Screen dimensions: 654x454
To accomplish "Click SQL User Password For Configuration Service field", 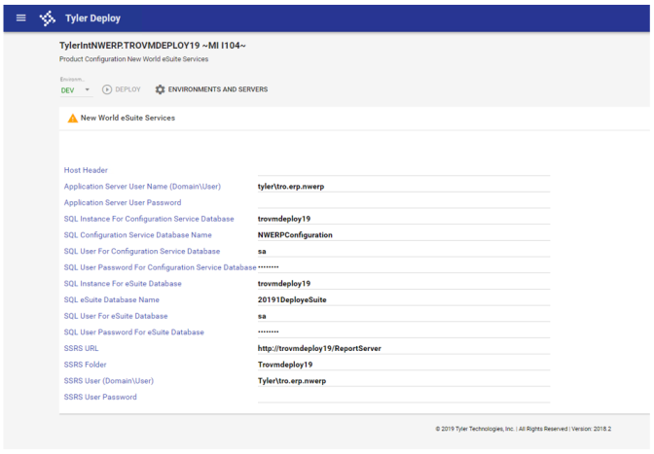I will tap(404, 267).
